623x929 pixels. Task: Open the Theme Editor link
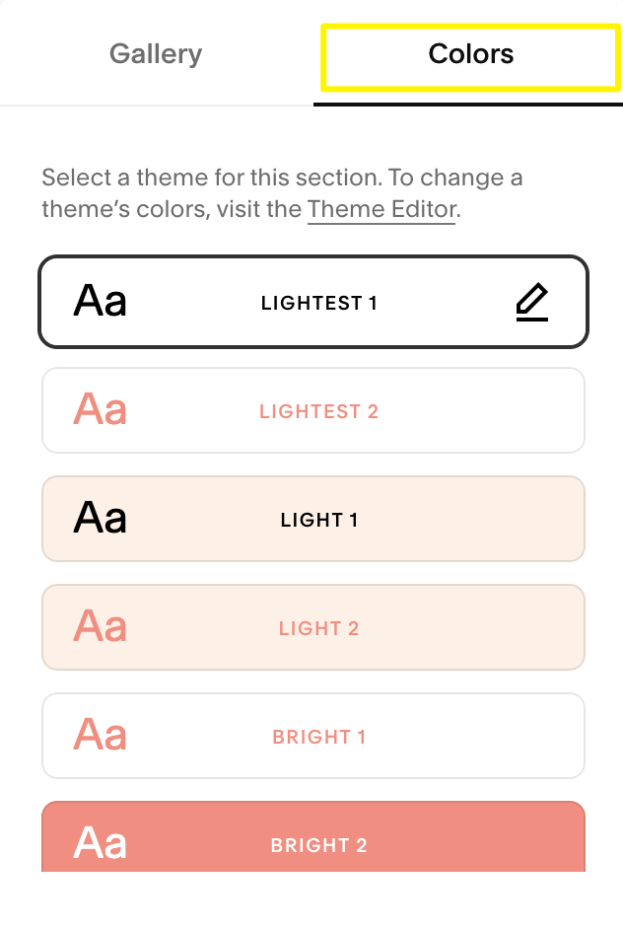tap(381, 209)
